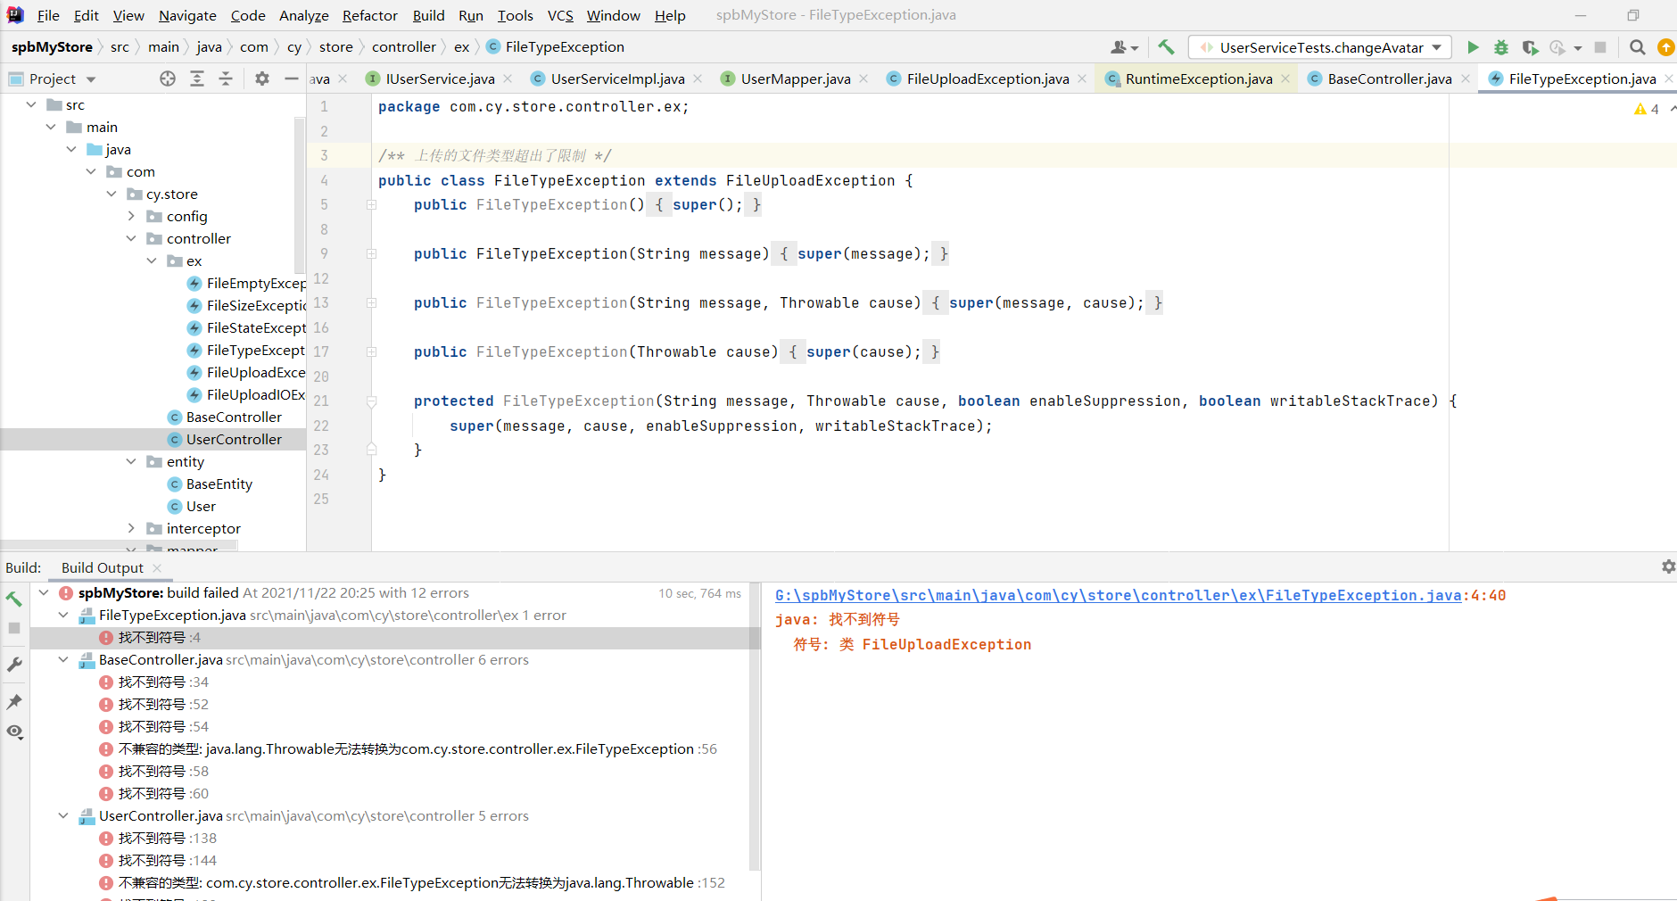Click the Build project hammer icon

click(1166, 47)
